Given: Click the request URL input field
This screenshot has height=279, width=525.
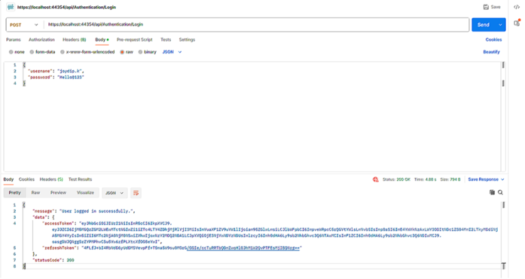Looking at the screenshot, I should (x=256, y=25).
